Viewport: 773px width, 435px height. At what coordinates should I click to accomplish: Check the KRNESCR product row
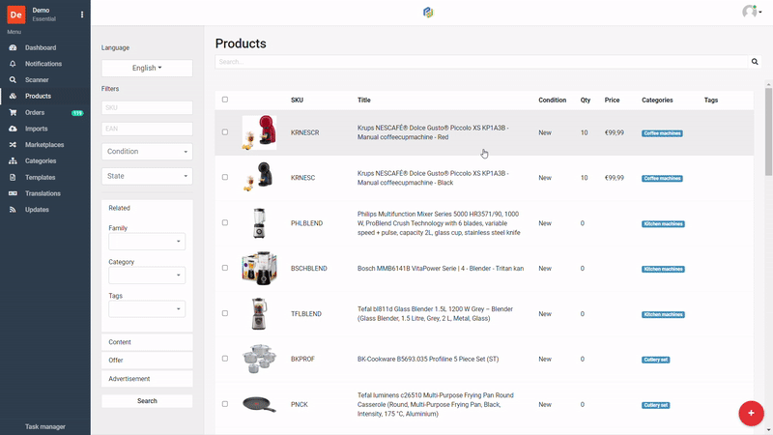[x=225, y=132]
